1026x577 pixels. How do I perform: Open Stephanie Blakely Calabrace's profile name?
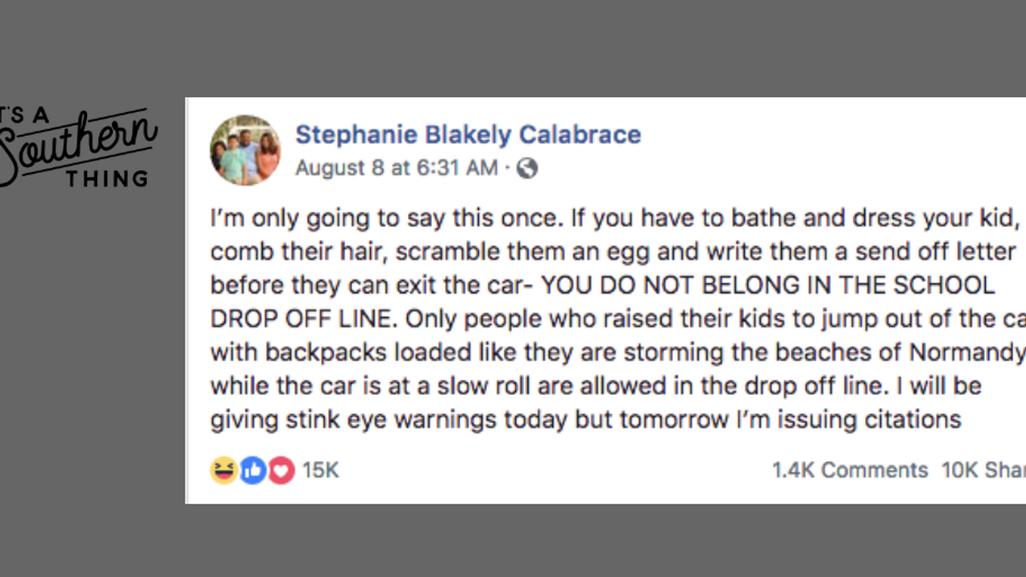(468, 134)
